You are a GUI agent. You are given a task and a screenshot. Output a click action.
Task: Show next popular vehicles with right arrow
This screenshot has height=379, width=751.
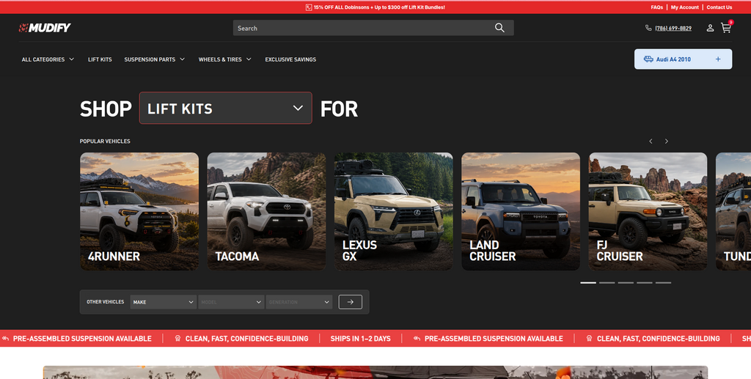(x=666, y=141)
